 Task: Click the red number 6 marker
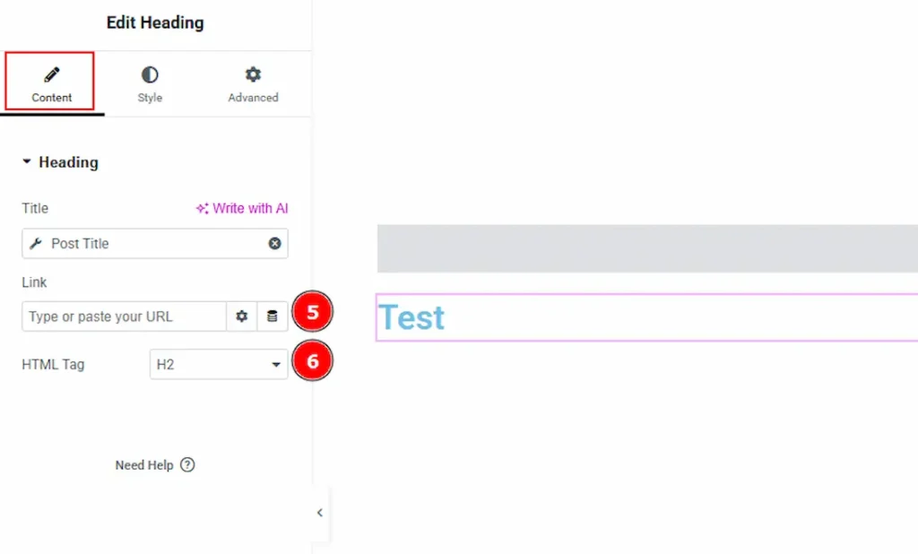point(313,361)
